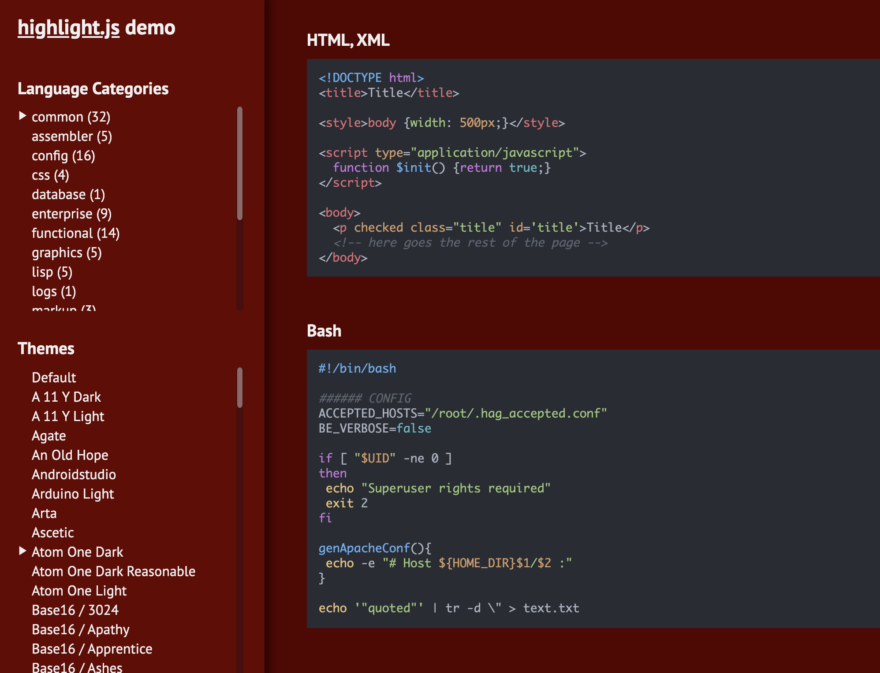Image resolution: width=880 pixels, height=673 pixels.
Task: Choose the assembler (5) category
Action: (x=72, y=137)
